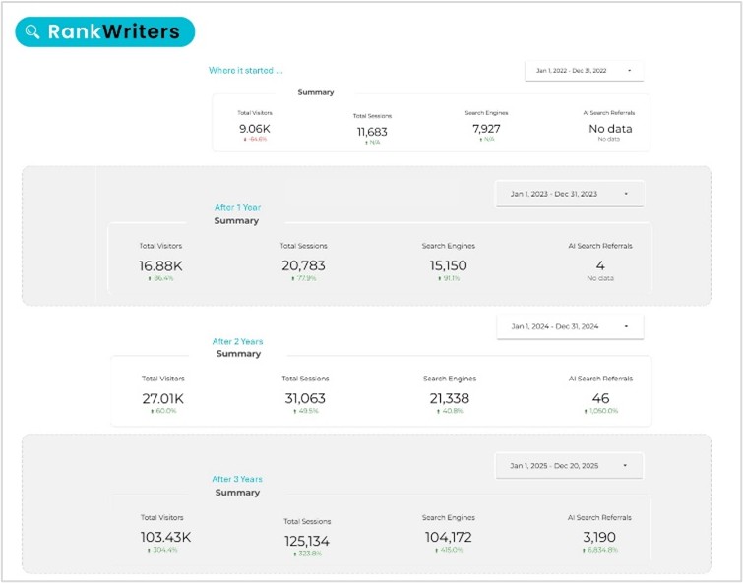This screenshot has width=743, height=583.
Task: Open the Jan 1, 2024 - Dec 31, 2024 date selector
Action: click(569, 326)
